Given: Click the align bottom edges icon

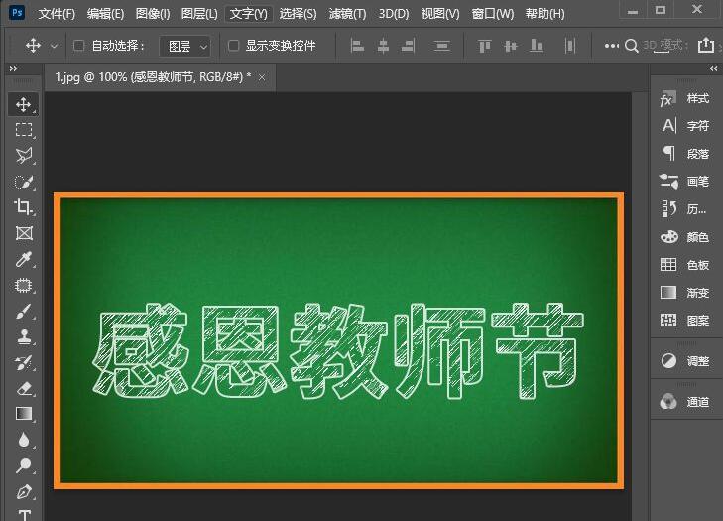Looking at the screenshot, I should (537, 46).
